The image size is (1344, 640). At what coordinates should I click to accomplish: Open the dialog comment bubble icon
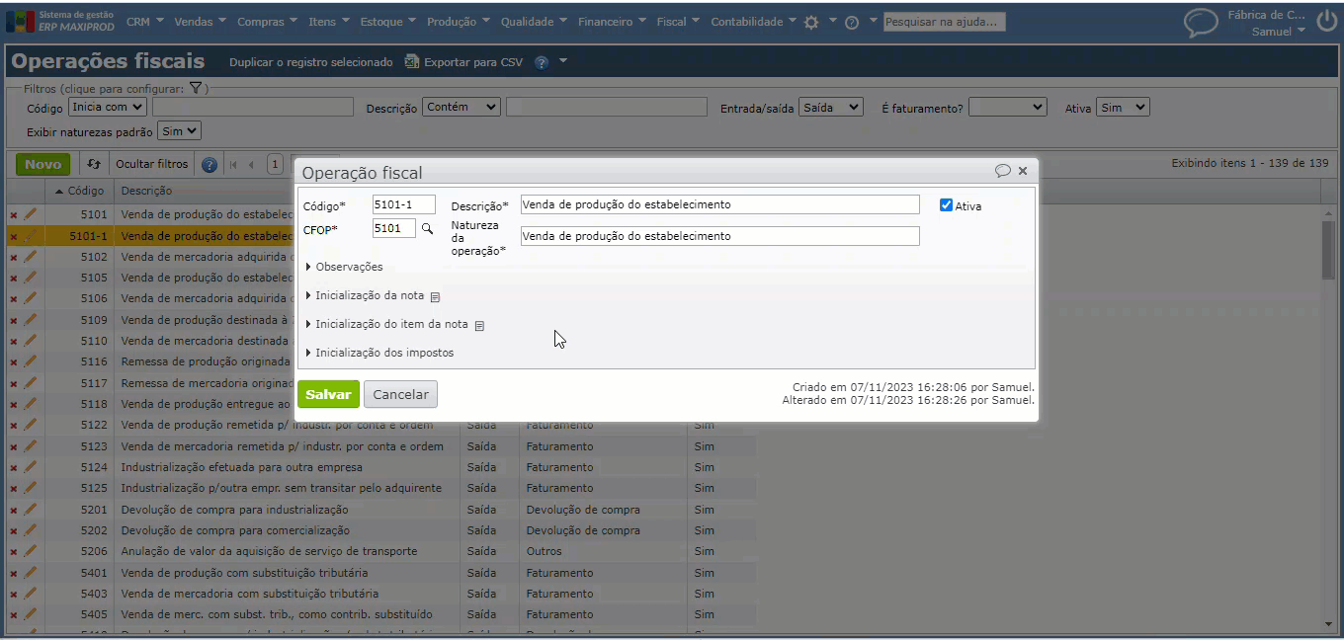click(x=1002, y=171)
